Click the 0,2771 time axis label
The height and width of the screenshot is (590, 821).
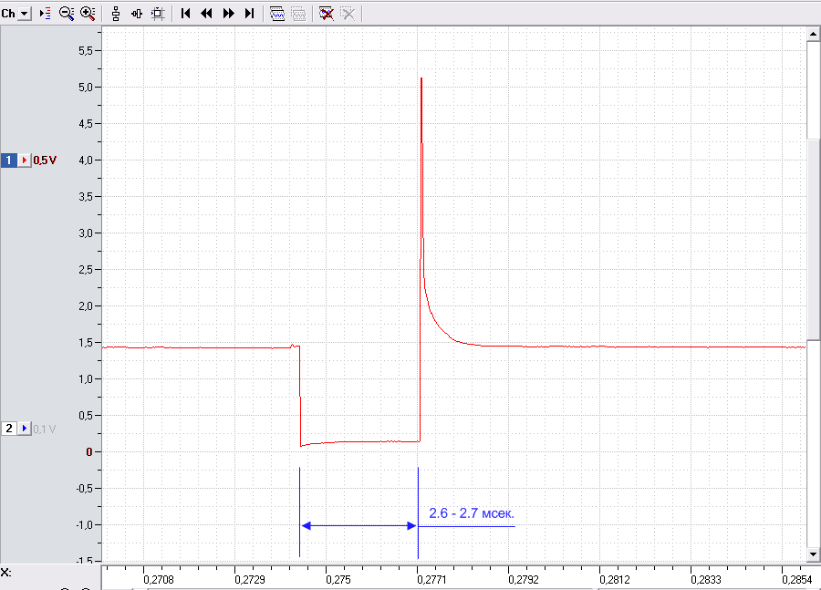point(432,580)
